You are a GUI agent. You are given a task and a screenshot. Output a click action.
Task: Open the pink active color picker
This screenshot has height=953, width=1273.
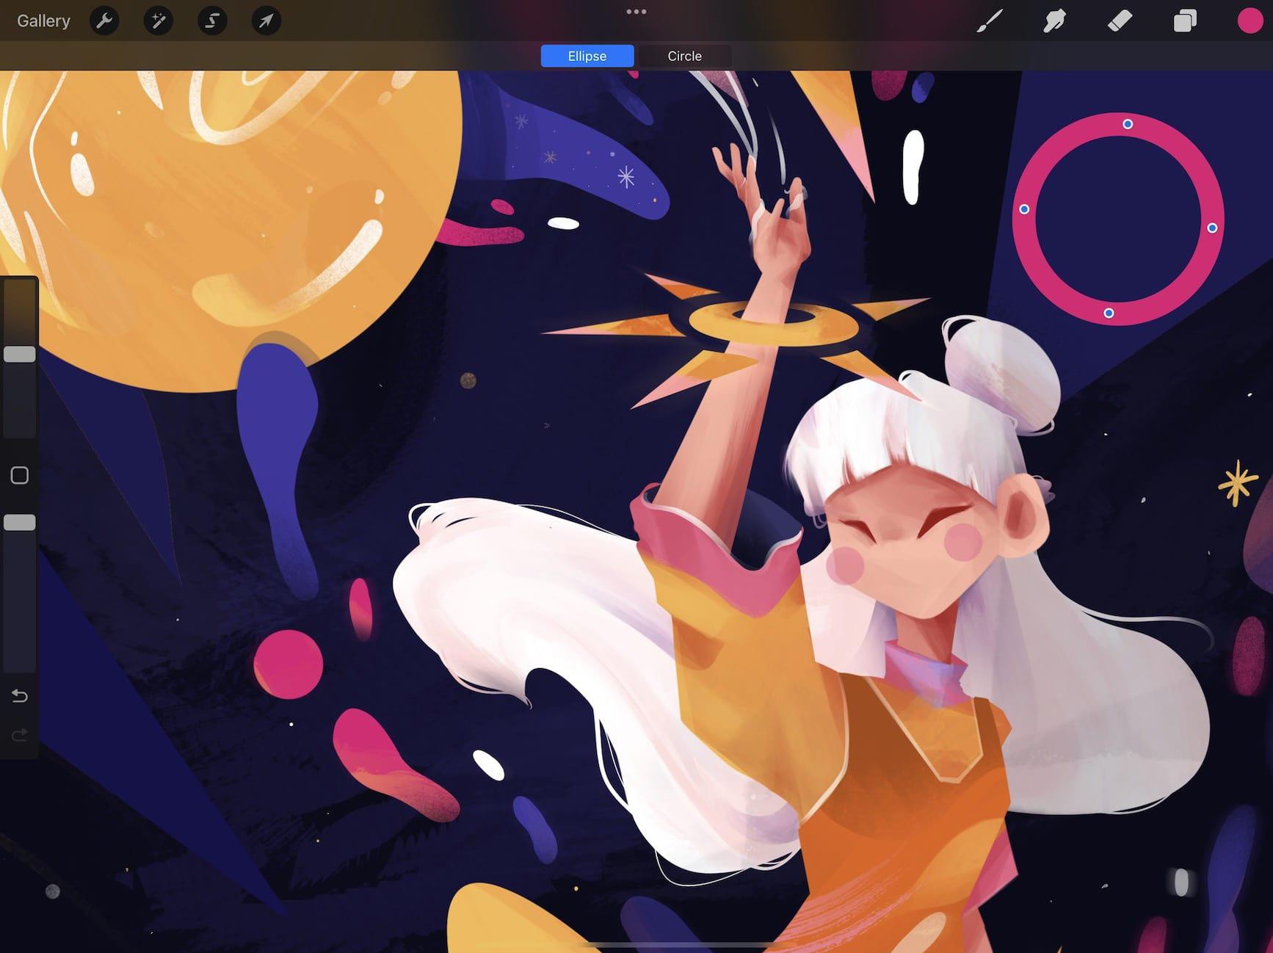[x=1250, y=21]
